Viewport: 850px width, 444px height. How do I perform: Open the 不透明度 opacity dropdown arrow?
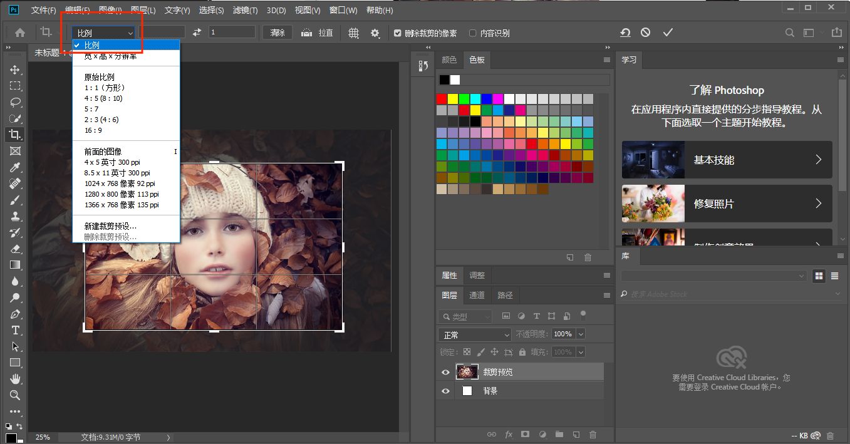(x=581, y=334)
